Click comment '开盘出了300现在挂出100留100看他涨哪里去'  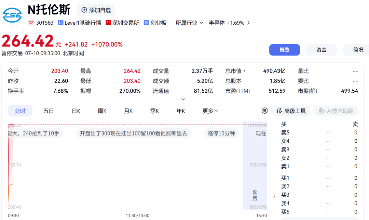click(134, 133)
